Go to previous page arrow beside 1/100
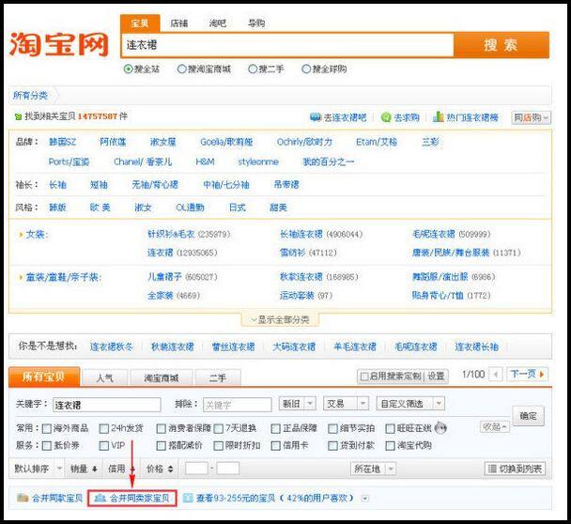571x524 pixels. tap(495, 375)
